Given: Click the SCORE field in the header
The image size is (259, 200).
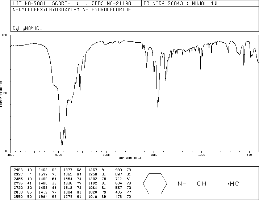Looking at the screenshot, I should point(70,3).
